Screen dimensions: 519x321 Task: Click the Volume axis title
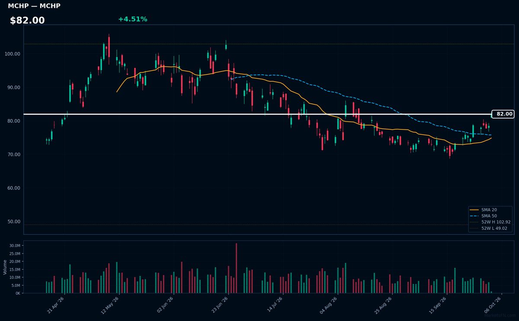click(x=5, y=267)
